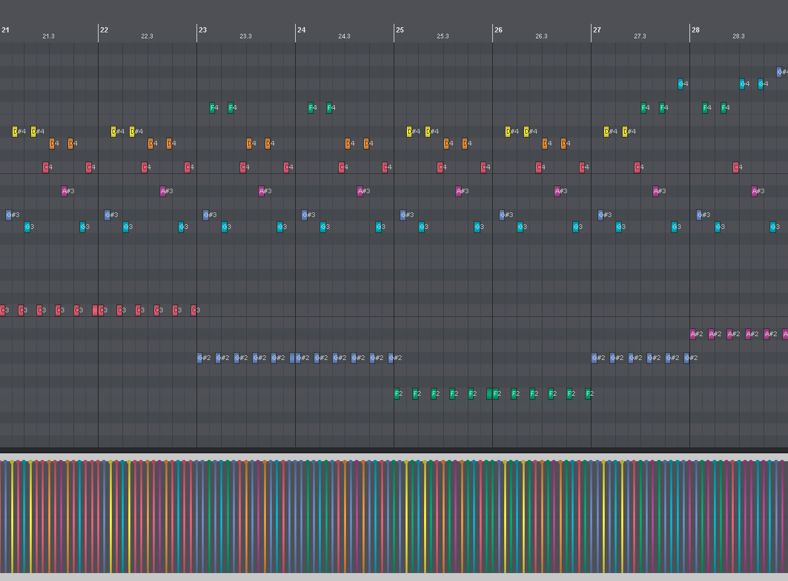Select the first F2 note in bar 25

(398, 393)
